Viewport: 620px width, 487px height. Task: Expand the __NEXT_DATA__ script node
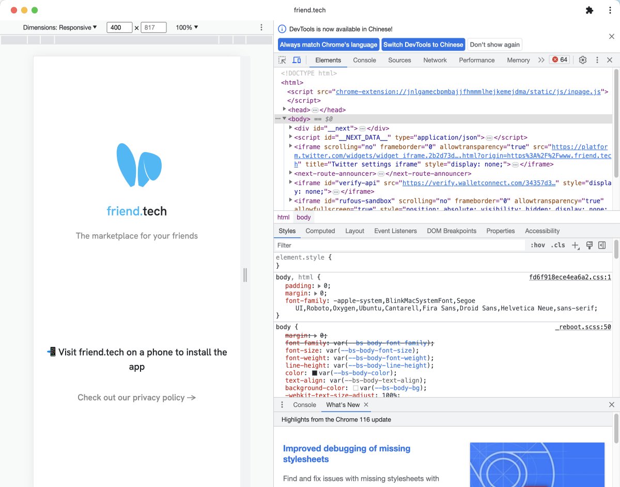tap(291, 137)
